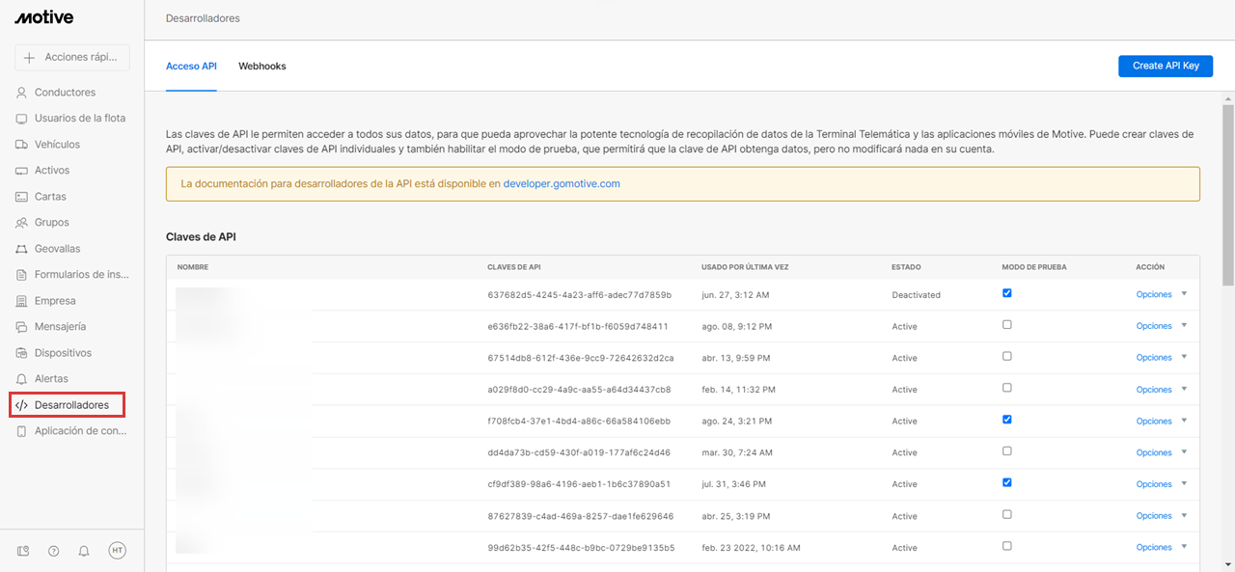Click the Create API Key button
This screenshot has height=572, width=1235.
(x=1166, y=66)
